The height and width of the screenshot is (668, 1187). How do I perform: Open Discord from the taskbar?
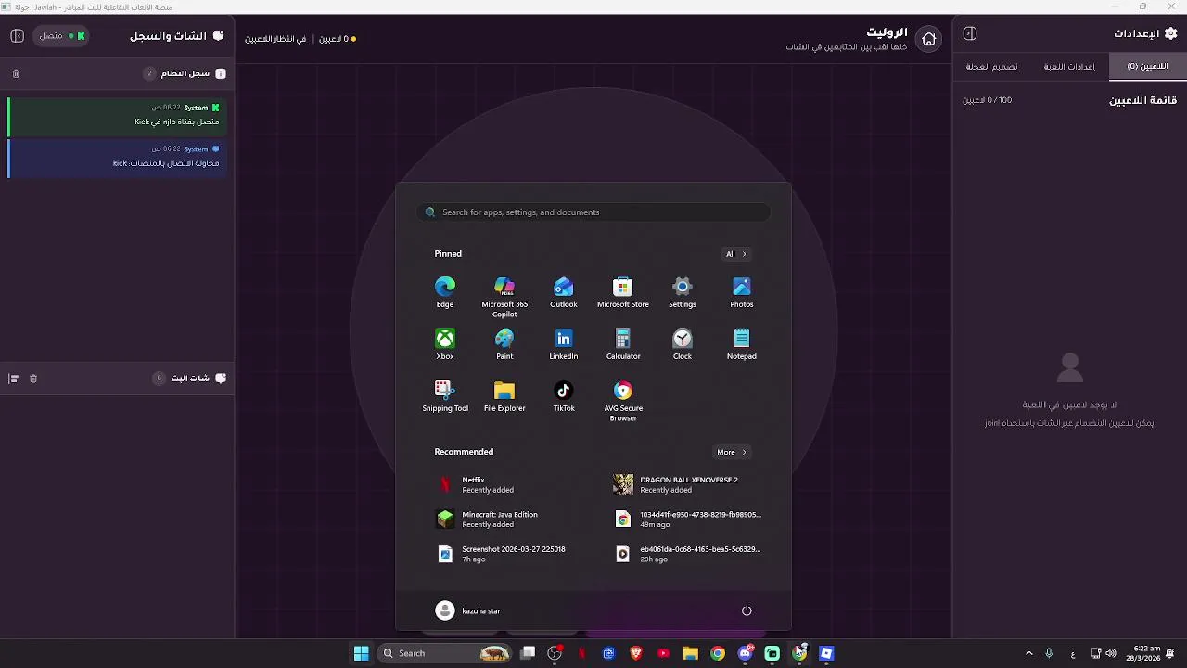click(745, 653)
